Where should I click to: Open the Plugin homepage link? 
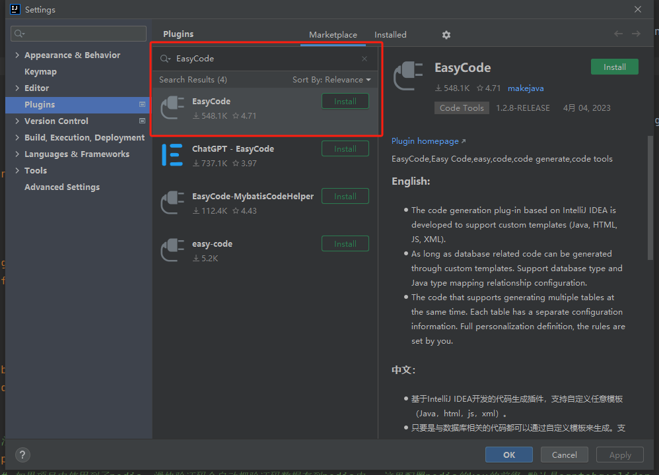tap(429, 141)
